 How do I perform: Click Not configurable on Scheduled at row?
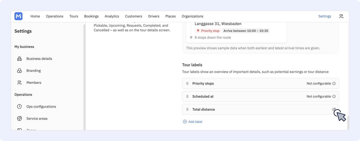(319, 96)
